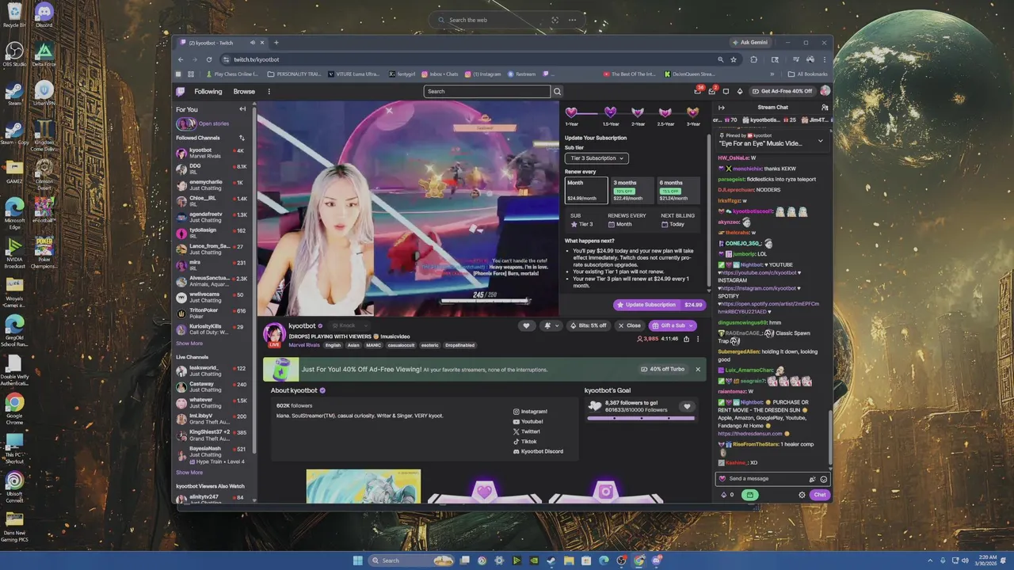This screenshot has height=570, width=1014.
Task: Select the Month renewal option
Action: [x=585, y=190]
